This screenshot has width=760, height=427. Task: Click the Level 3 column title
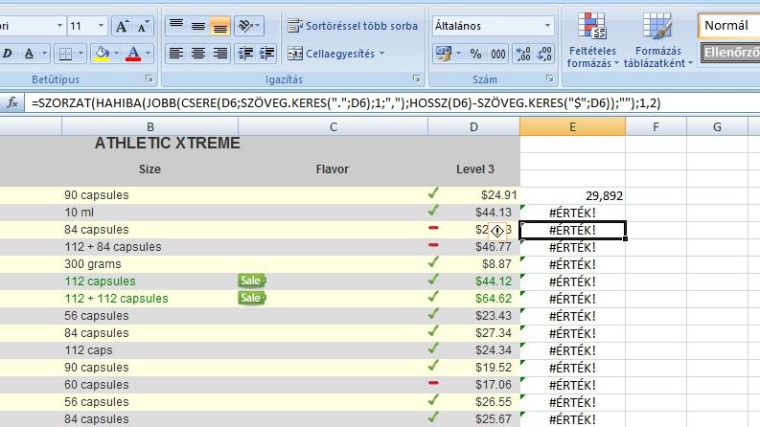[475, 169]
